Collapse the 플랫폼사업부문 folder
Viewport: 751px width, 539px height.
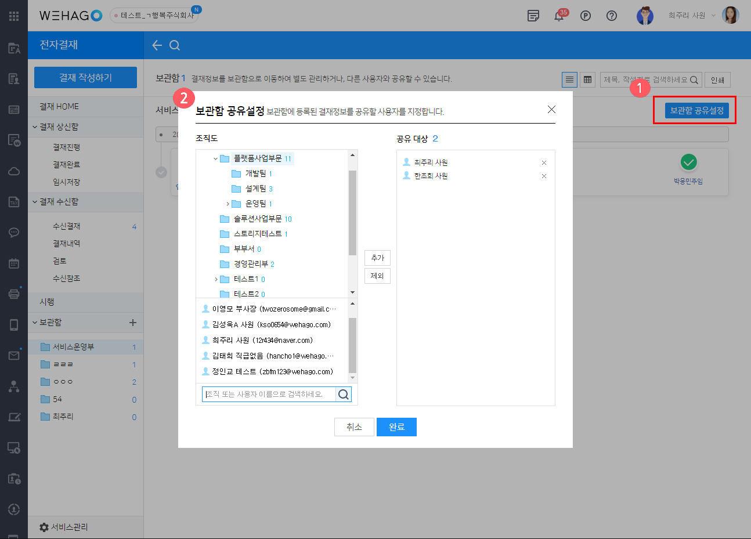click(x=216, y=158)
